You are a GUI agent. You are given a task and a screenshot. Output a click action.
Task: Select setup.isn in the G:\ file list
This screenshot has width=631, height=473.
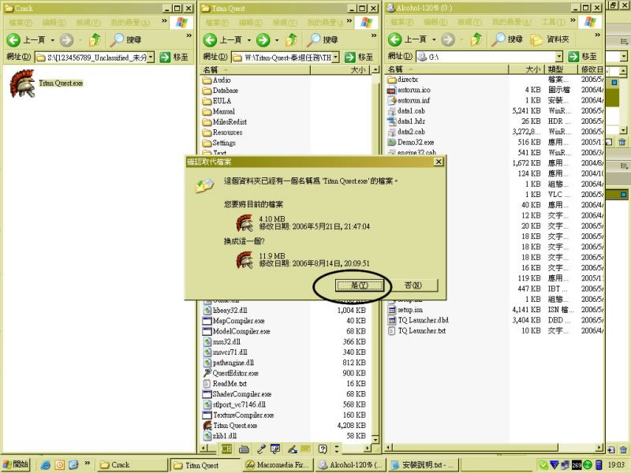tap(405, 310)
